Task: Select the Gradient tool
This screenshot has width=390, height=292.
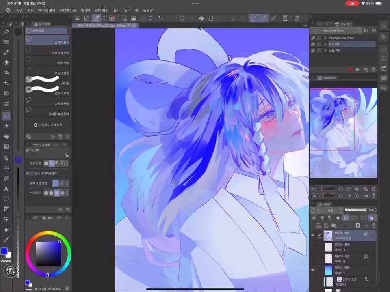Action: point(6,146)
